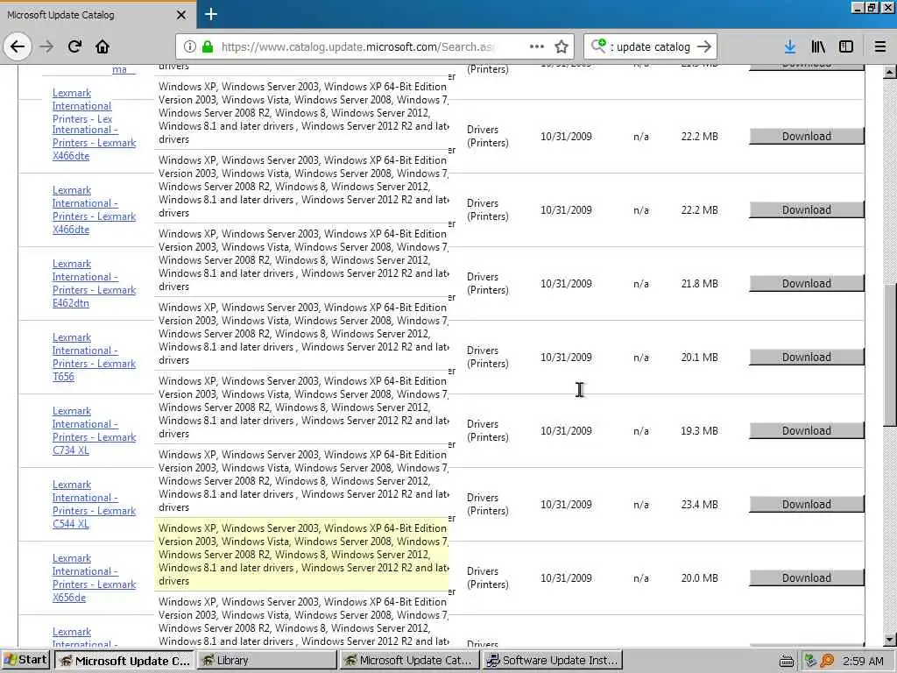The width and height of the screenshot is (897, 673).
Task: Click the green secure connection padlock
Action: pyautogui.click(x=208, y=47)
